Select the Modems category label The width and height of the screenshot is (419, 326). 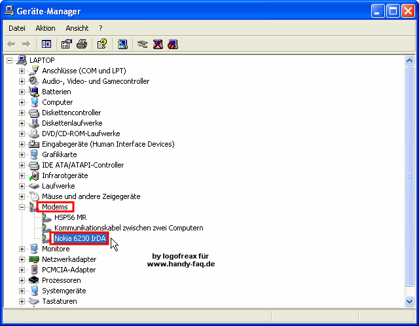coord(55,207)
